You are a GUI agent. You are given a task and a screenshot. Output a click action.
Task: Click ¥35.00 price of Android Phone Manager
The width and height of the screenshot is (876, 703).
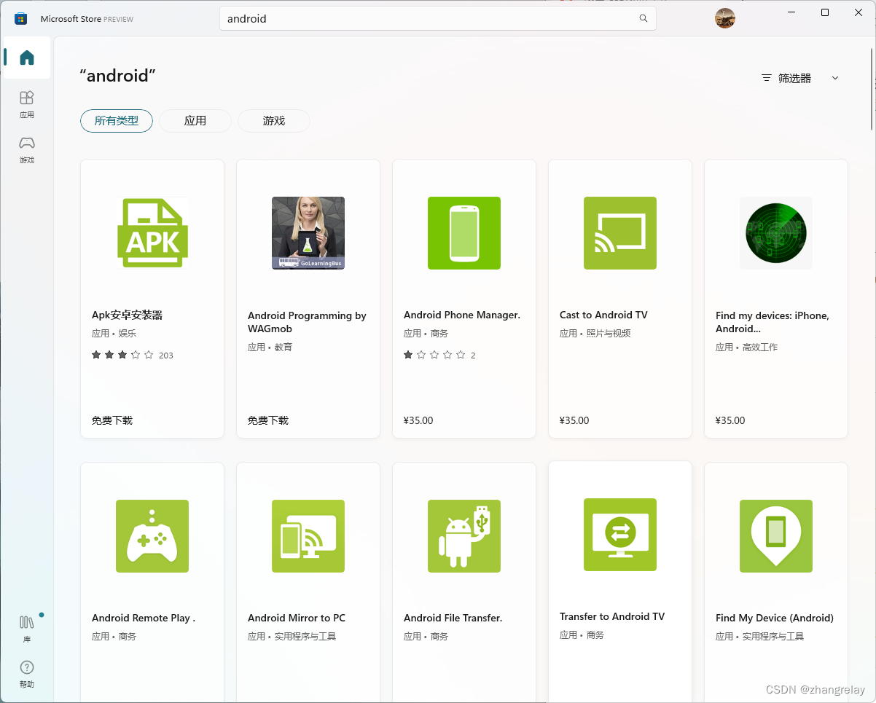418,420
